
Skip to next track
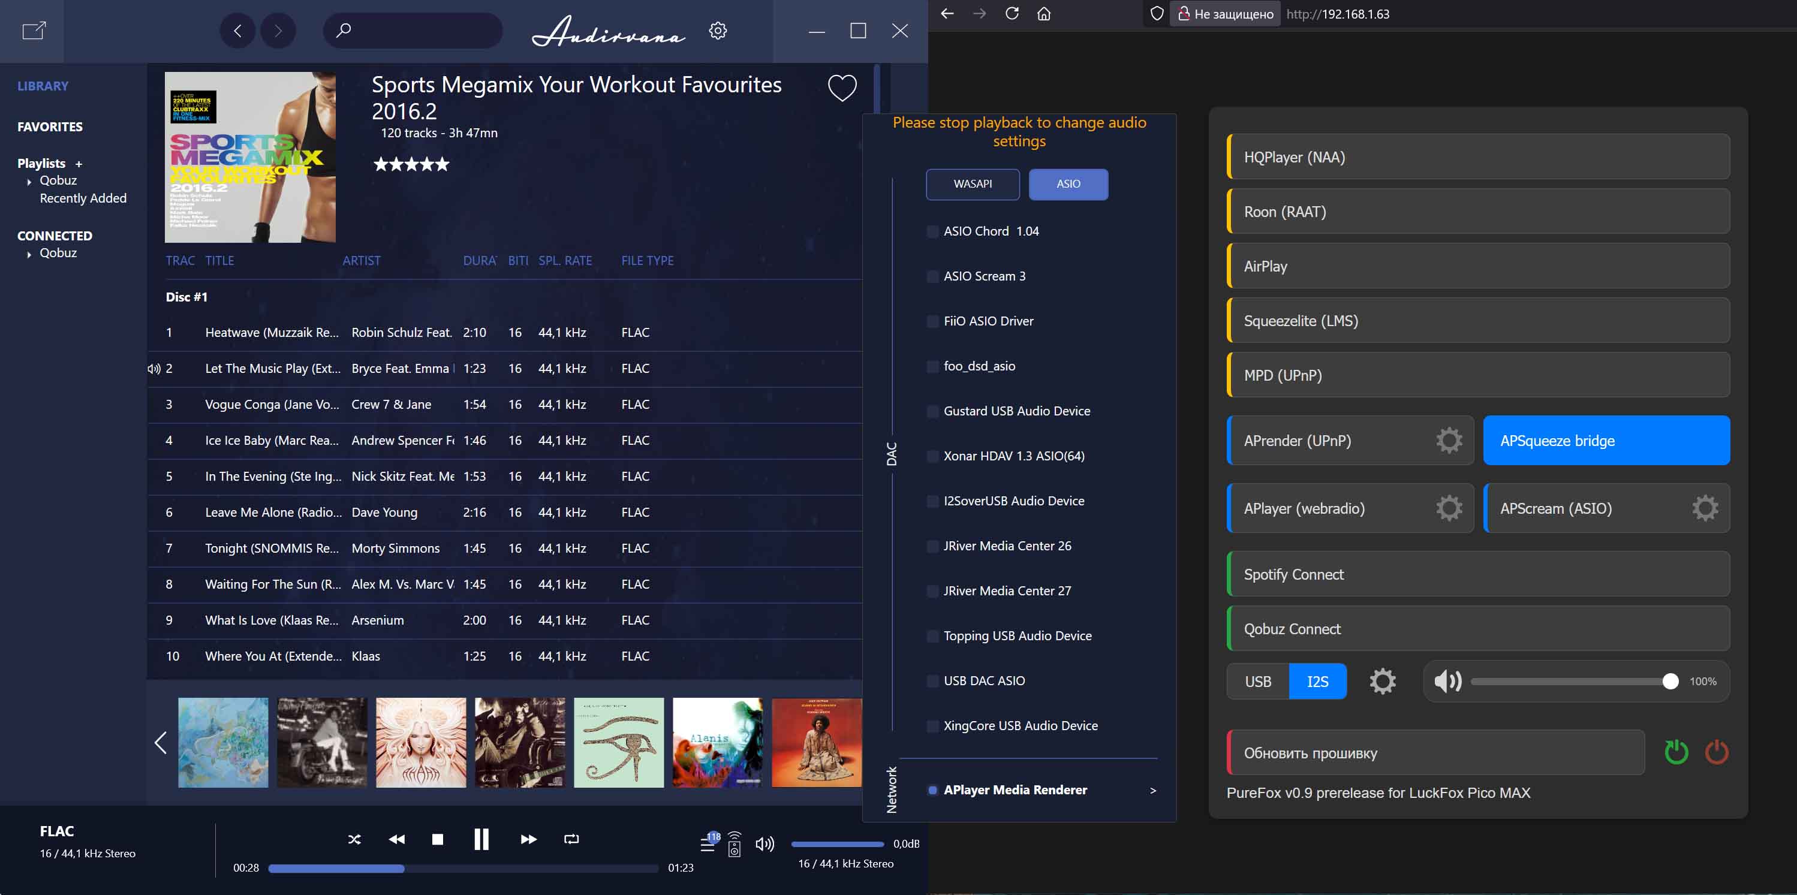[528, 839]
